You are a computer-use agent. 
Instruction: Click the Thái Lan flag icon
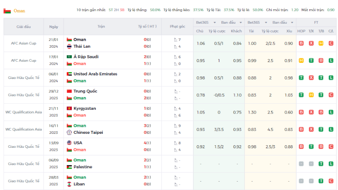point(69,46)
